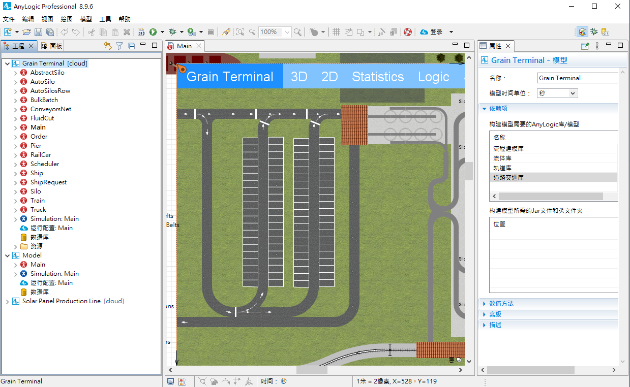Click the presentation icon beside the monitor icon
Viewport: 630px width, 387px height.
click(182, 381)
